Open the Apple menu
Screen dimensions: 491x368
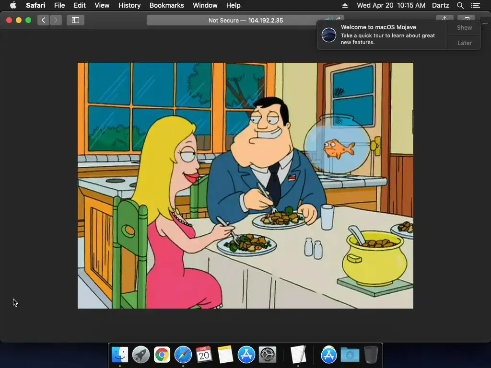[13, 5]
